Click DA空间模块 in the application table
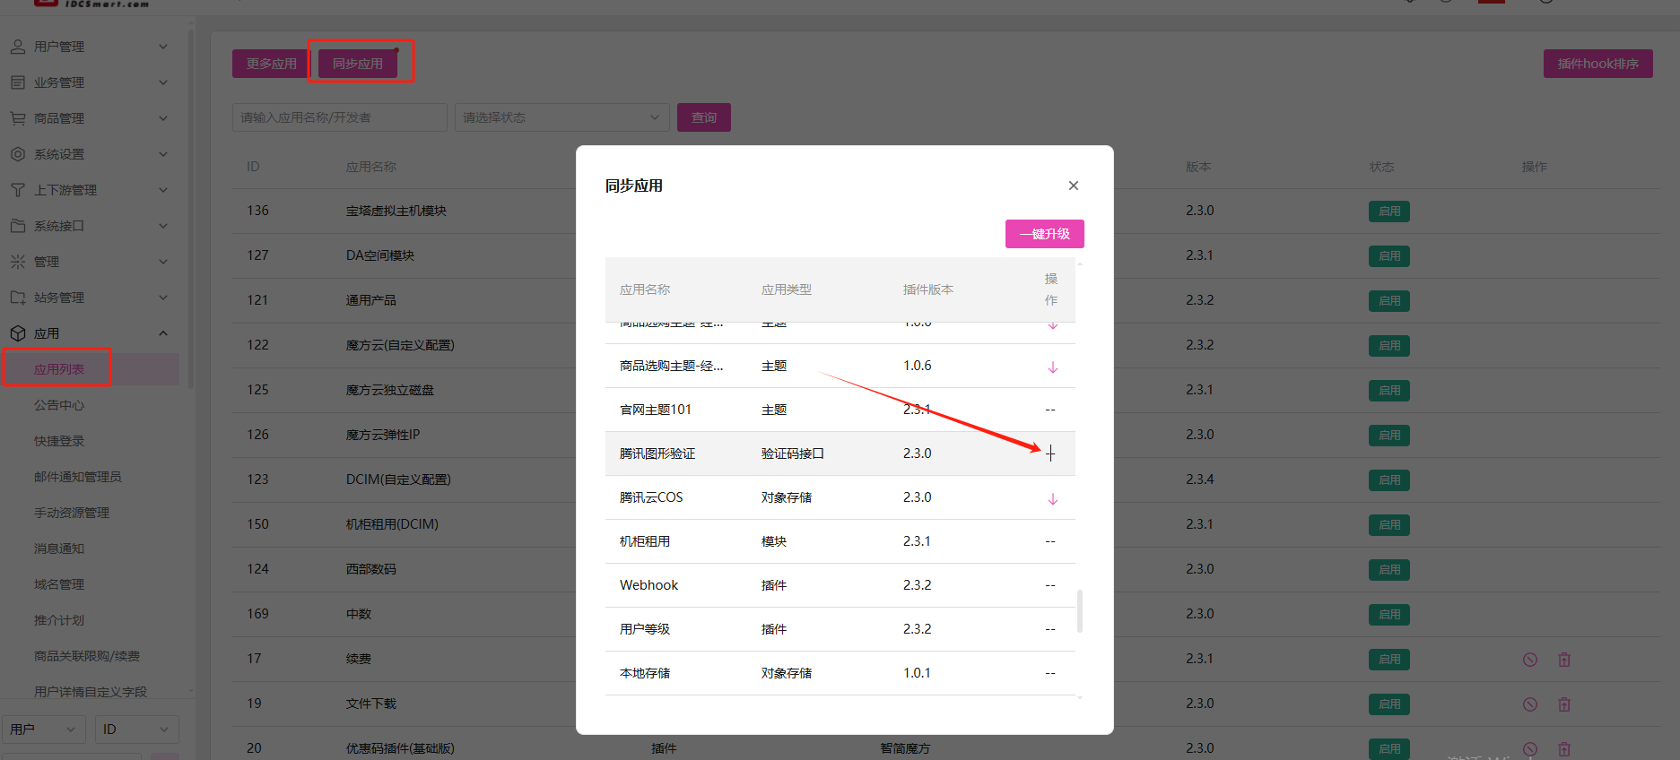Viewport: 1680px width, 760px height. pyautogui.click(x=380, y=255)
